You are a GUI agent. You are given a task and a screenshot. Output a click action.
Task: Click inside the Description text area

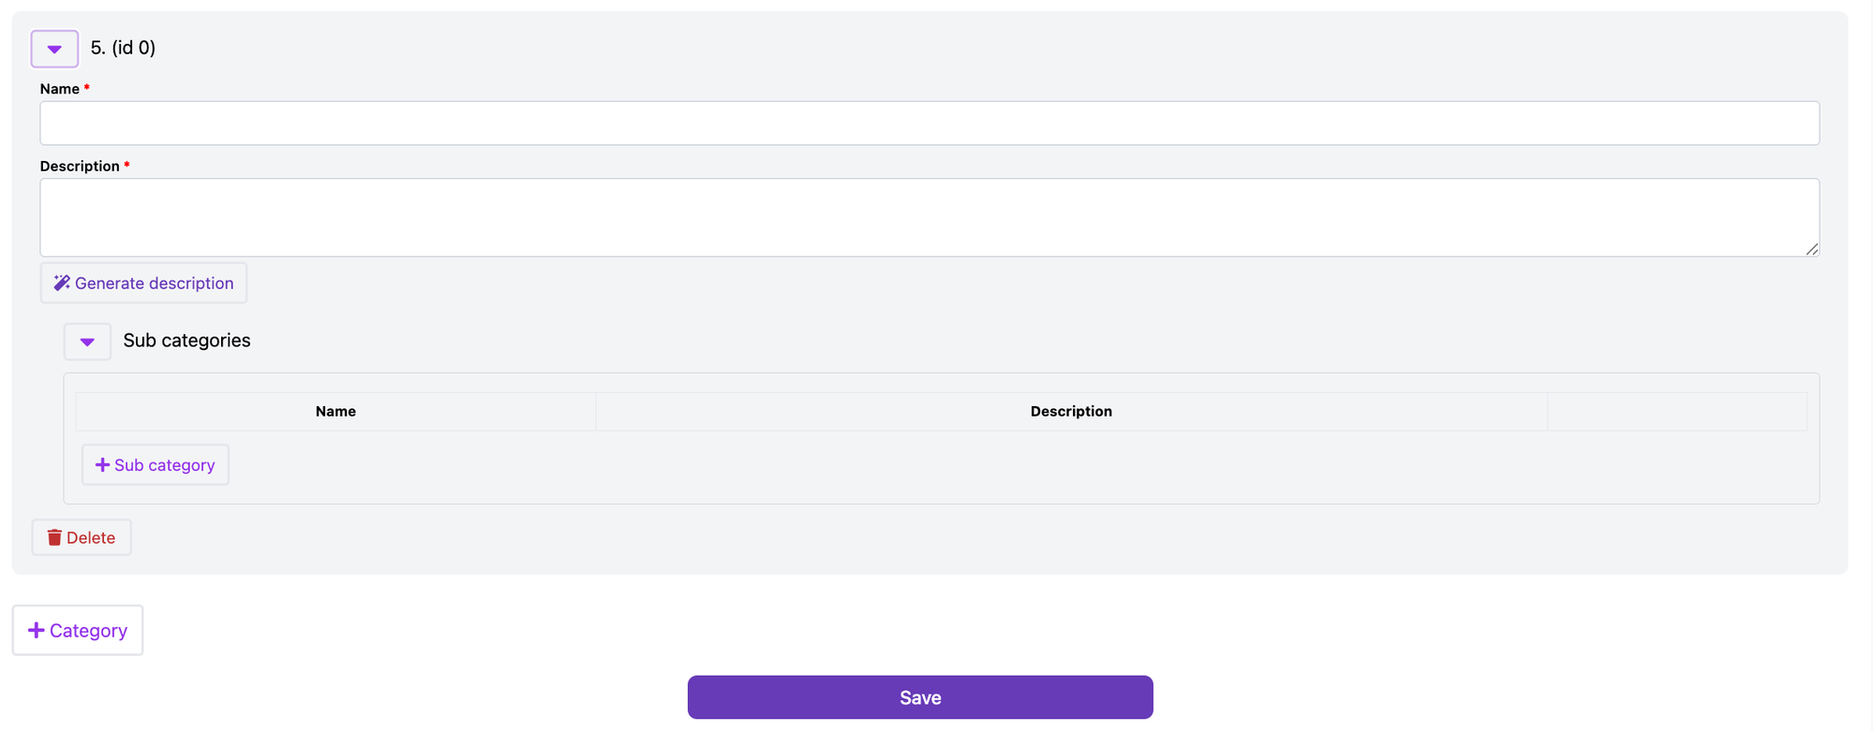point(929,217)
